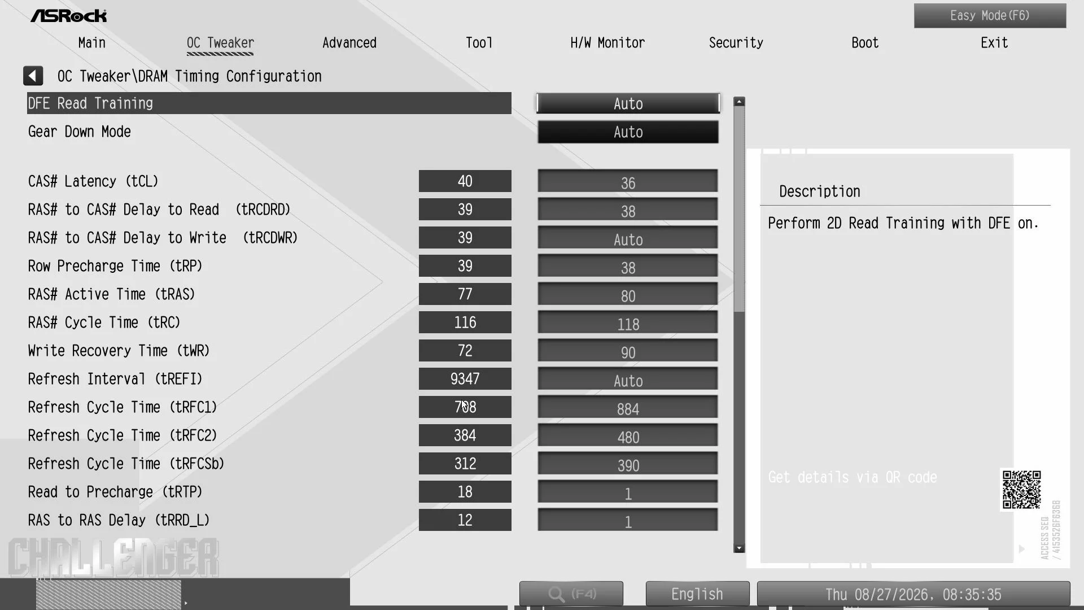The height and width of the screenshot is (610, 1084).
Task: Edit tRCDRD value field showing 38
Action: [x=628, y=210]
